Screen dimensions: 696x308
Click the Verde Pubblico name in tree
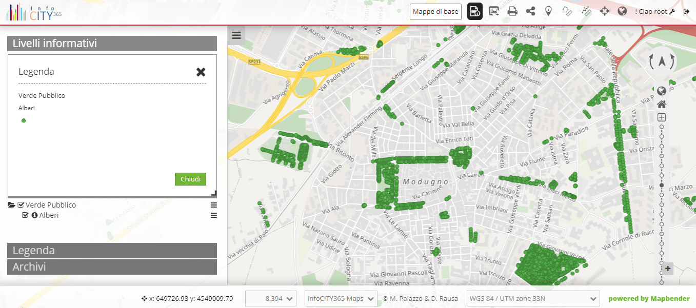coord(51,205)
